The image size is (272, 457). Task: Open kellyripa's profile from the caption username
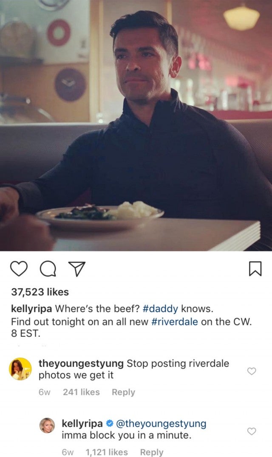click(31, 309)
